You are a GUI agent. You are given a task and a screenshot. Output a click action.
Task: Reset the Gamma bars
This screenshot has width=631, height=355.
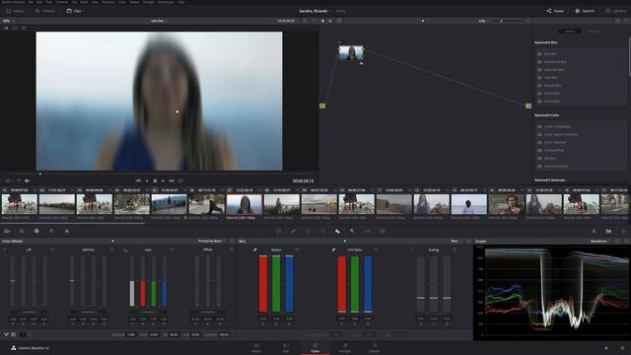112,249
